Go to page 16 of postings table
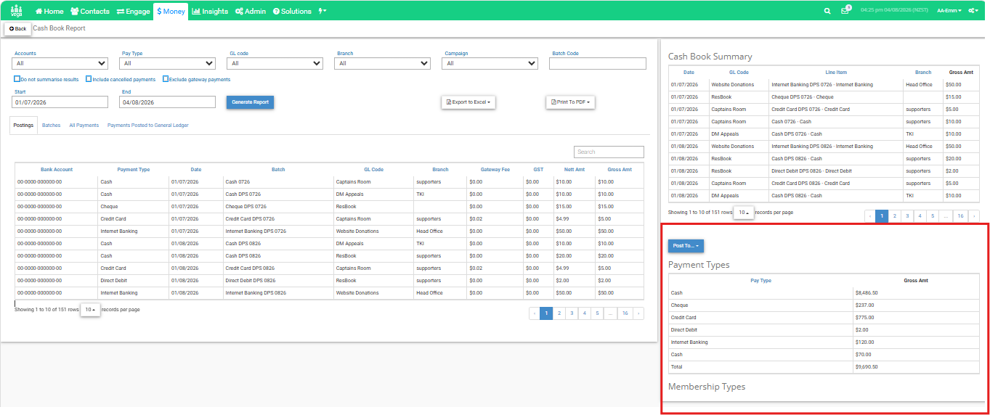Screen dimensions: 990x415 click(625, 313)
